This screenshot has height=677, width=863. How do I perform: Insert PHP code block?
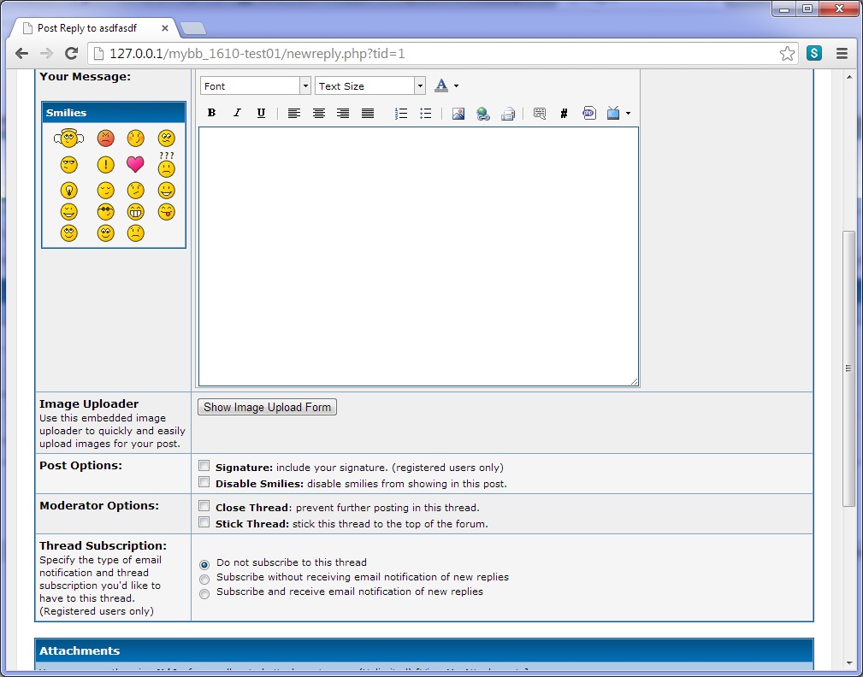(x=588, y=113)
